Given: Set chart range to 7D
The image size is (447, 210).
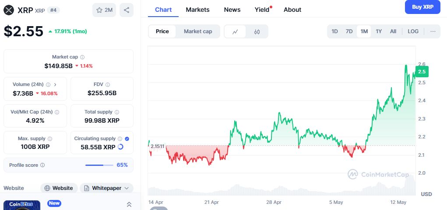Looking at the screenshot, I should pos(349,31).
